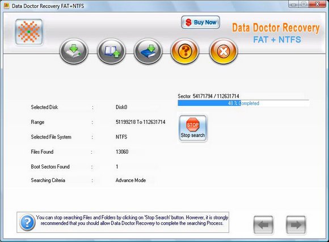This screenshot has width=329, height=242.
Task: Click the Stop search button
Action: point(193,128)
